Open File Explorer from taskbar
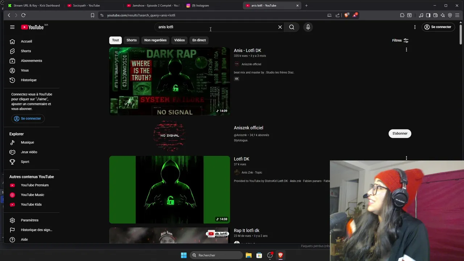Screen dimensions: 464x261 tap(249, 255)
